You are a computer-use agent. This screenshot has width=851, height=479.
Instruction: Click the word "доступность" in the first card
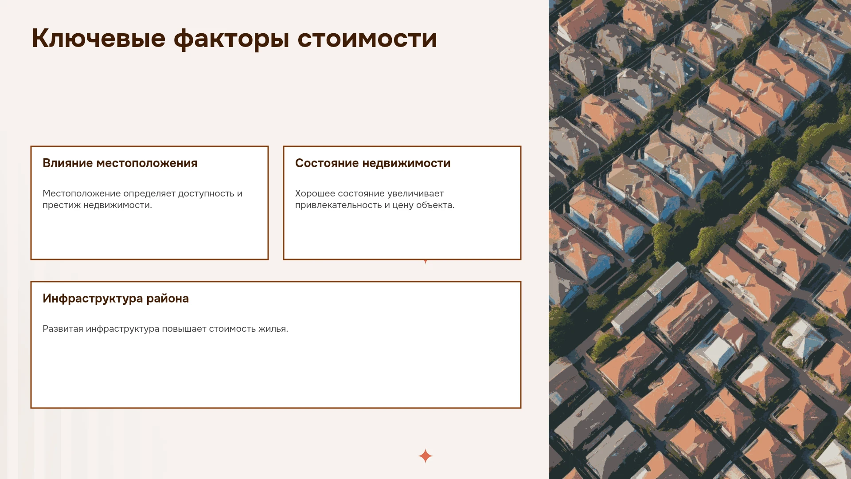point(206,194)
